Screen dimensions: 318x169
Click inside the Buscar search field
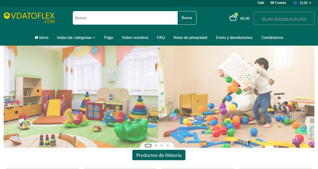(125, 18)
